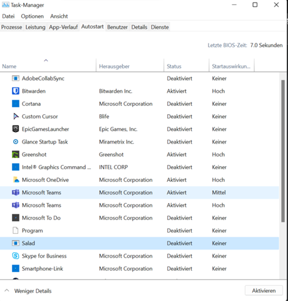The width and height of the screenshot is (288, 301).
Task: Select the Cortana entry name
Action: [31, 103]
